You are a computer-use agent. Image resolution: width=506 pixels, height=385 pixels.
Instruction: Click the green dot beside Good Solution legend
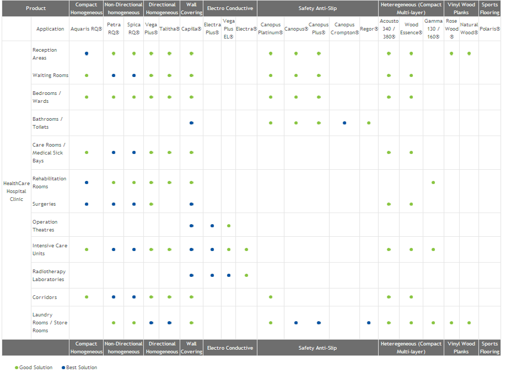pos(16,368)
